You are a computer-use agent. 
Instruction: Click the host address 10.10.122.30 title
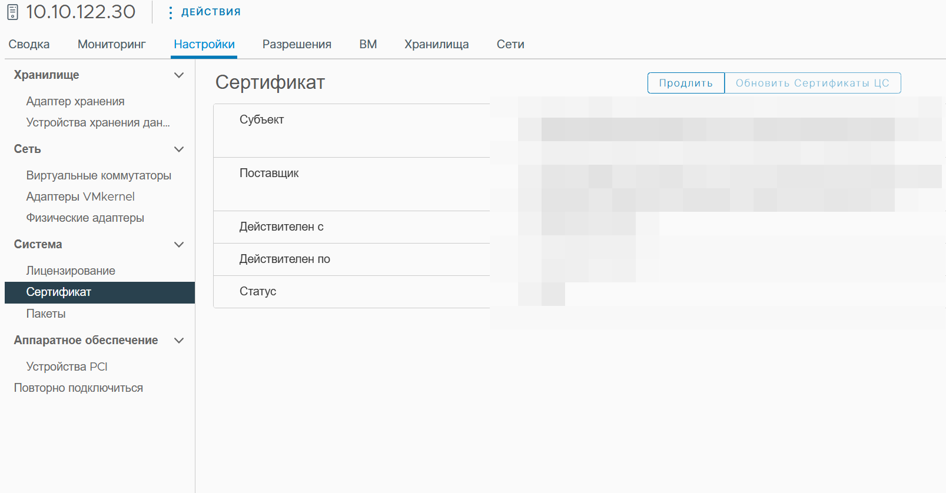pos(81,12)
